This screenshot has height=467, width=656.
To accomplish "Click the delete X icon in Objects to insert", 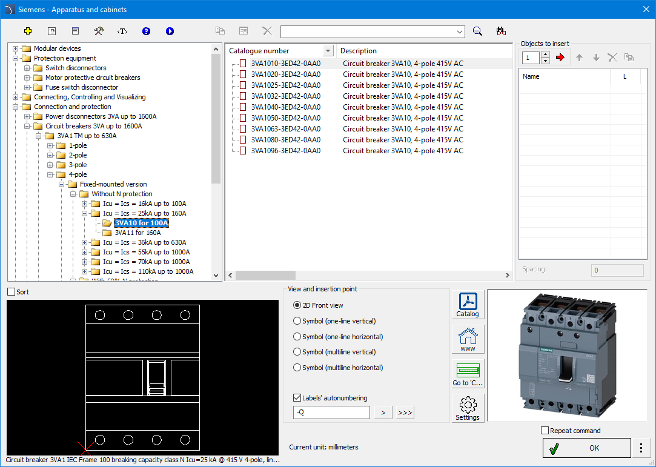I will click(x=612, y=58).
